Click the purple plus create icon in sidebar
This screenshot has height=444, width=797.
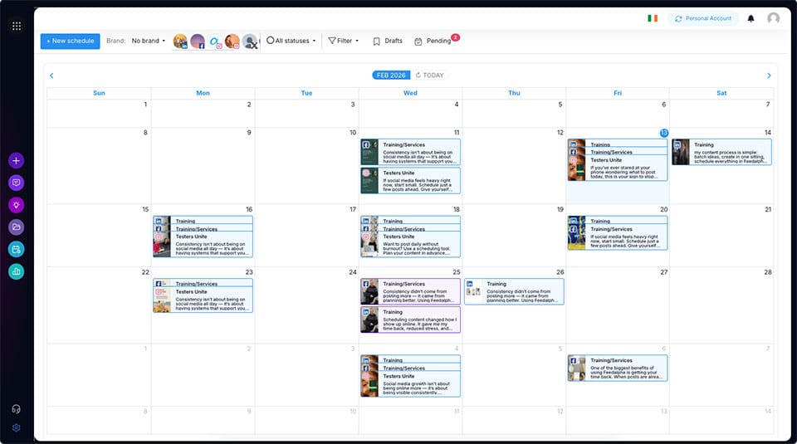click(x=17, y=160)
